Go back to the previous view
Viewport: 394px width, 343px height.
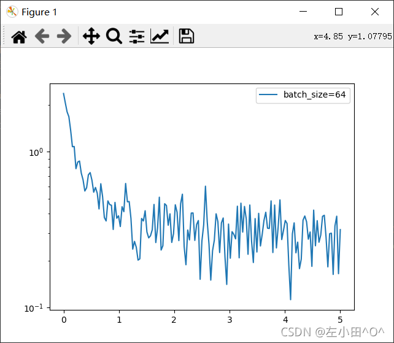point(42,36)
